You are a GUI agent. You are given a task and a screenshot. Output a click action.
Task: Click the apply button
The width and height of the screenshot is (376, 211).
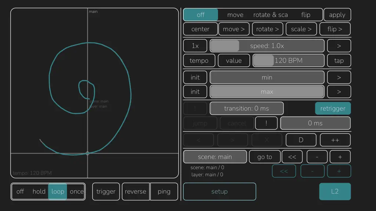pyautogui.click(x=337, y=15)
